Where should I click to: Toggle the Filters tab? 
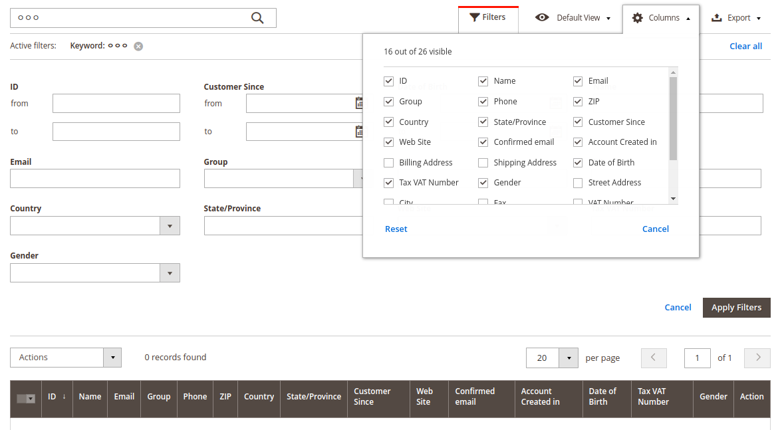coord(488,18)
